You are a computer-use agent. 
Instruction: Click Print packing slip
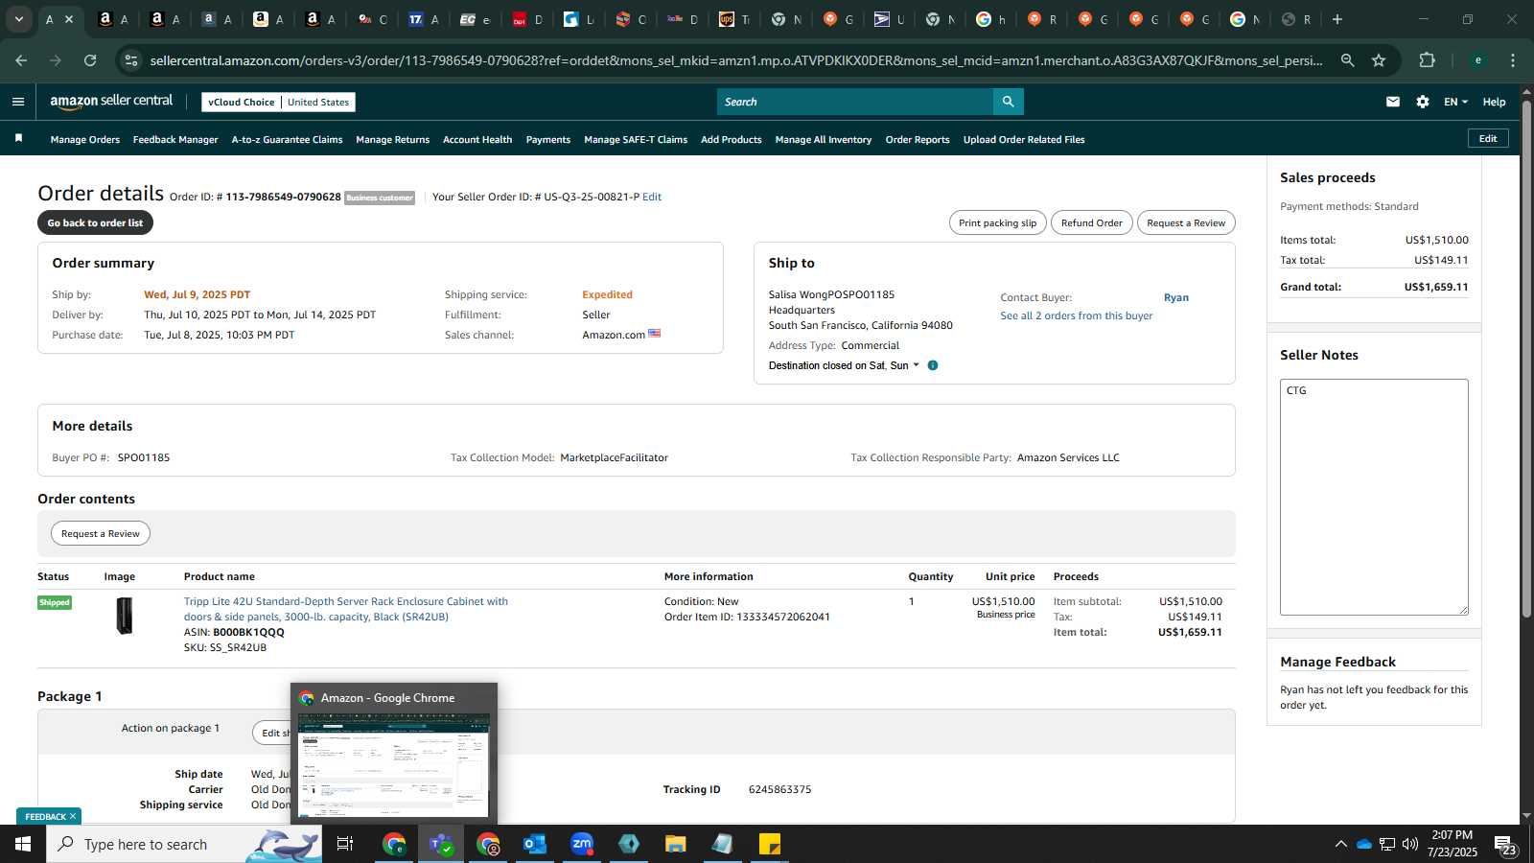coord(997,222)
